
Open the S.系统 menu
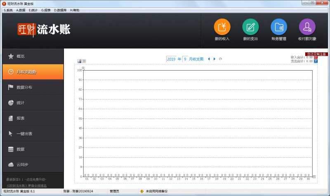click(8, 10)
